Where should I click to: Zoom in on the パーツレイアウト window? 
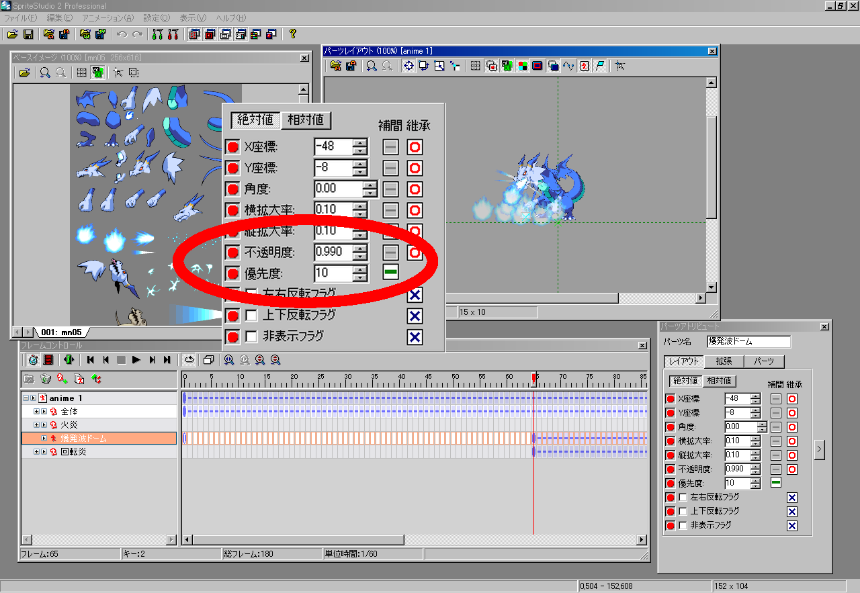[371, 65]
